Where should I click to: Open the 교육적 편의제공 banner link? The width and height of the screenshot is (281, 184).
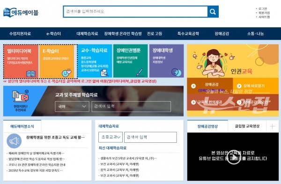click(x=209, y=102)
